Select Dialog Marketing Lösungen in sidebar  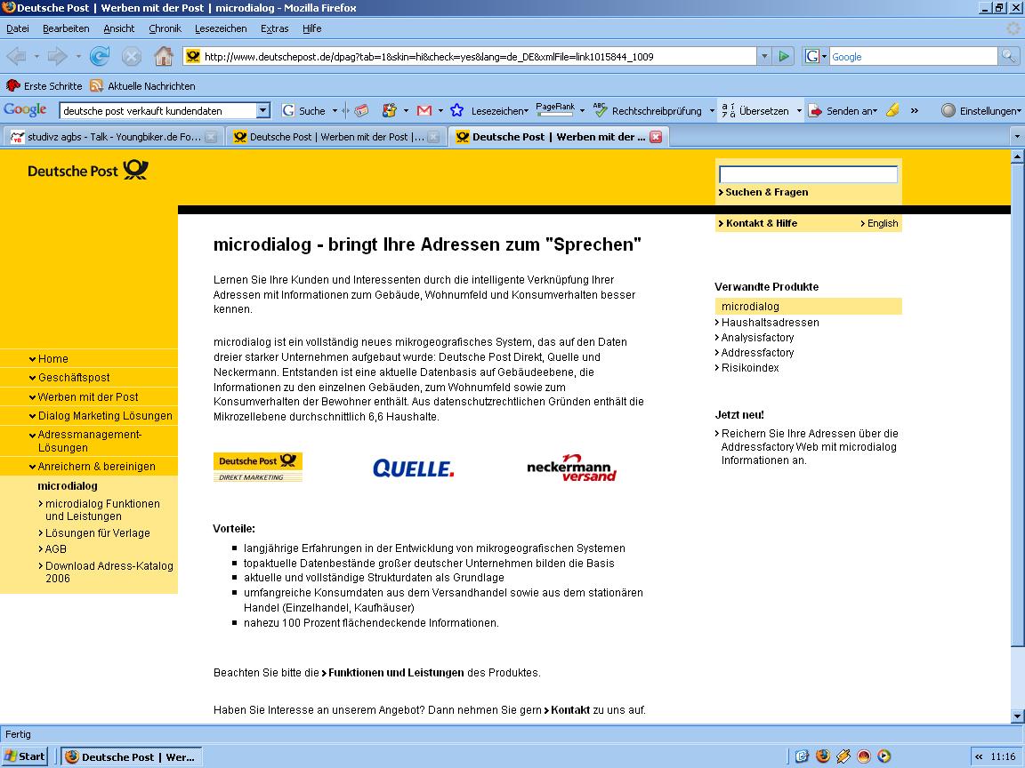[105, 416]
